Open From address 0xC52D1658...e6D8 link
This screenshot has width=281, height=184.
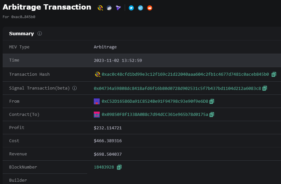(x=155, y=101)
